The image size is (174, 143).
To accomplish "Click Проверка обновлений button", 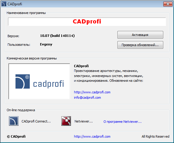I will (x=140, y=45).
